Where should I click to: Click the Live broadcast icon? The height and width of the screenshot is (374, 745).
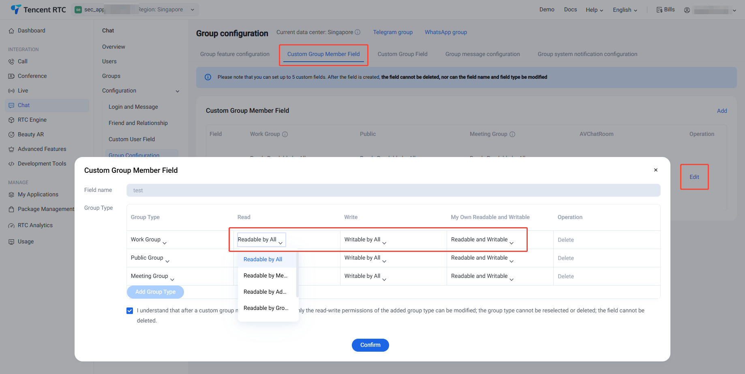click(11, 91)
